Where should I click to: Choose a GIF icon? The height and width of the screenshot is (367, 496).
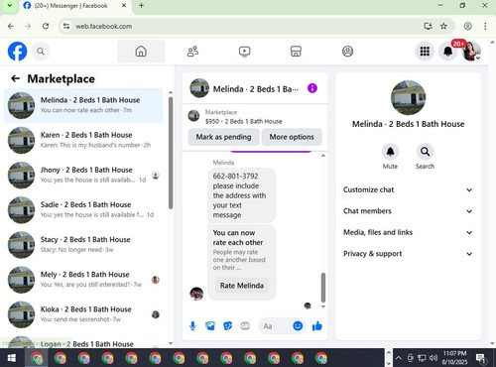(x=245, y=326)
